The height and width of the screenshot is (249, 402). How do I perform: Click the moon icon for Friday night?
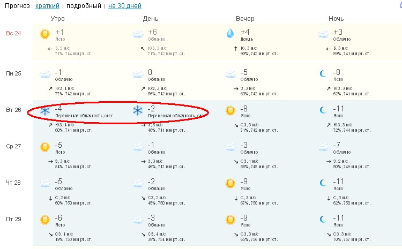point(323,220)
